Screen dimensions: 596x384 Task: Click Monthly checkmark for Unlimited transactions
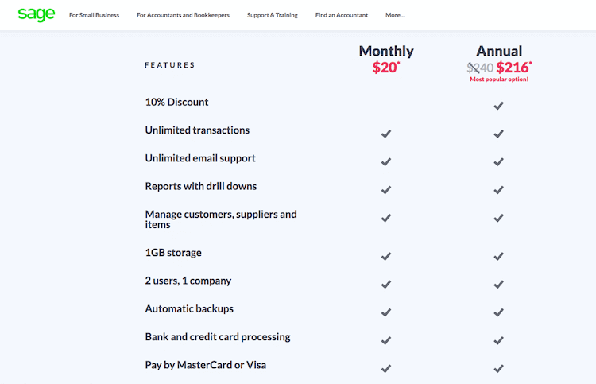coord(386,134)
